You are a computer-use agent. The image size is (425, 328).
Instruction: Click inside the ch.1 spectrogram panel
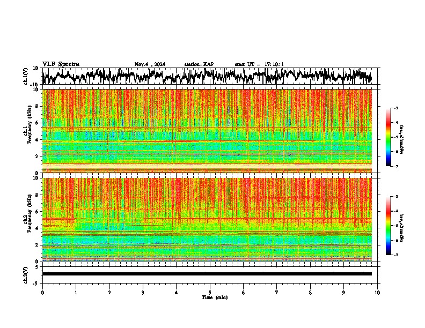click(207, 131)
